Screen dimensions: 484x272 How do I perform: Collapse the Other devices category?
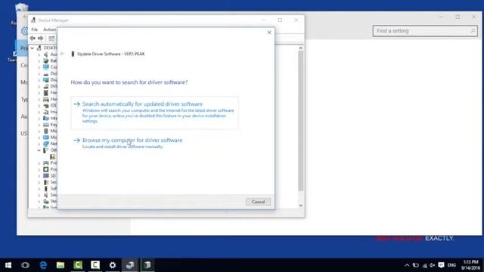39,150
